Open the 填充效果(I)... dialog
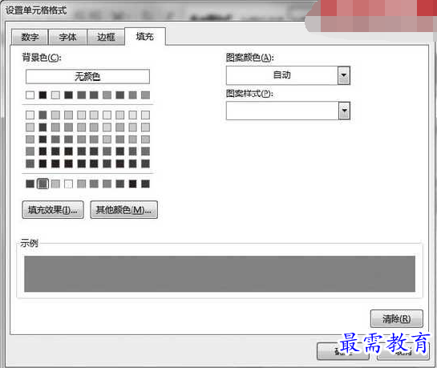This screenshot has height=368, width=437. pyautogui.click(x=53, y=210)
